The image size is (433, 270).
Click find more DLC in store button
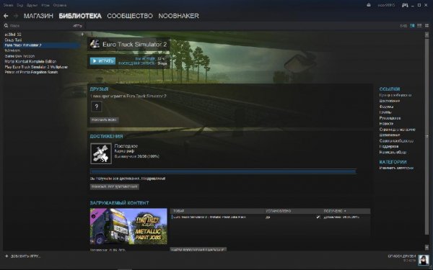tap(198, 249)
